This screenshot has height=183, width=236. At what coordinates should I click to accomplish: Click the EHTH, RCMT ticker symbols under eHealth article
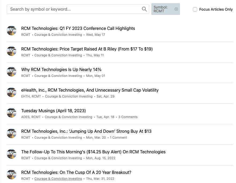[31, 96]
